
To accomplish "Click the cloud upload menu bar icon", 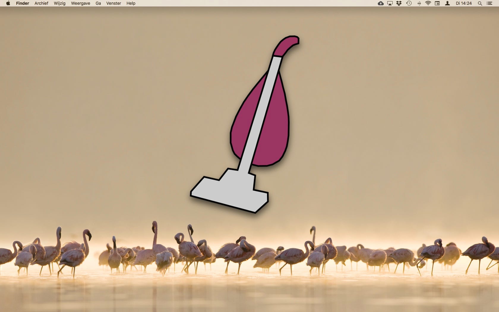I will point(380,3).
